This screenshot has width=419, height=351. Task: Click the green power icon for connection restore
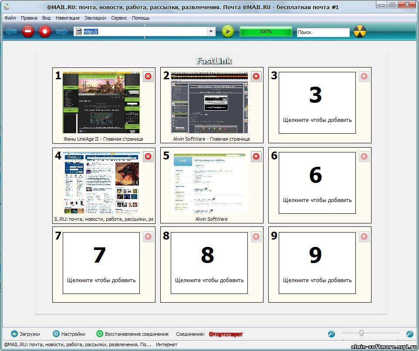tap(99, 334)
